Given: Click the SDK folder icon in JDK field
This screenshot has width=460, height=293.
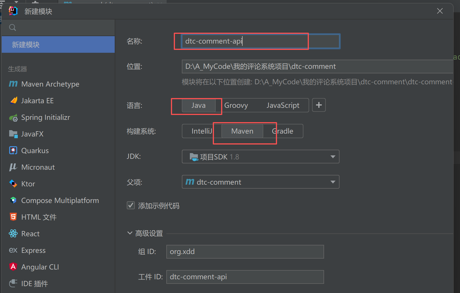Looking at the screenshot, I should [x=194, y=157].
